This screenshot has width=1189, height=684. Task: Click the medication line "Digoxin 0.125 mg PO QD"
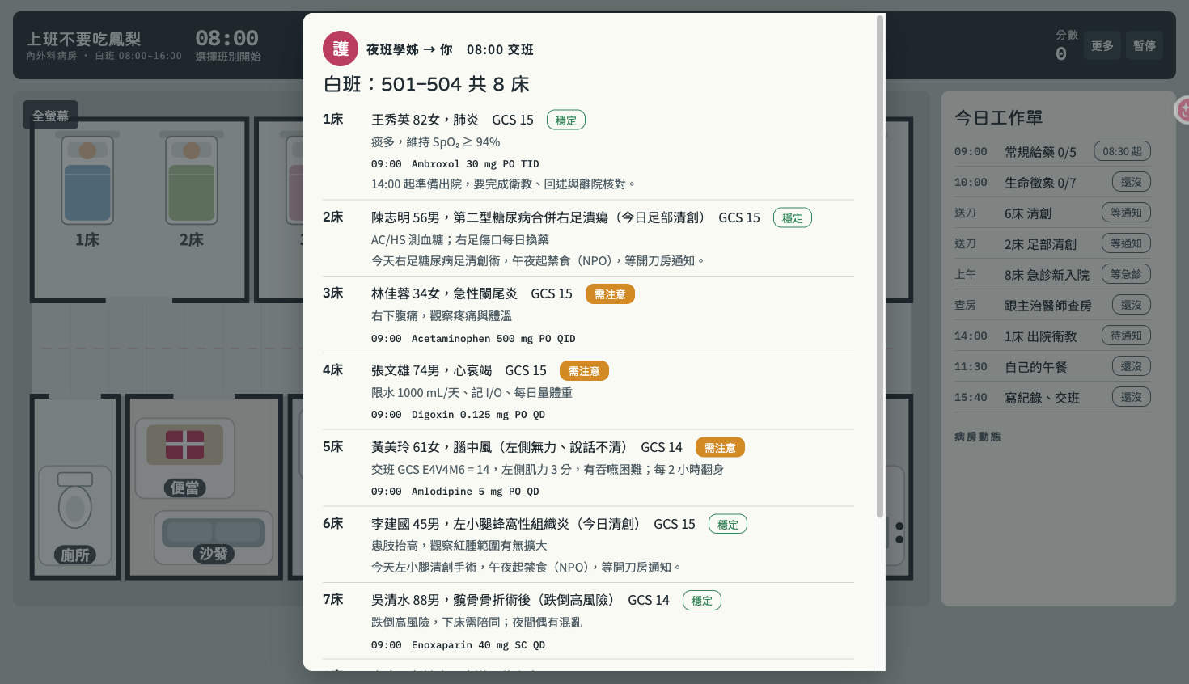point(478,415)
